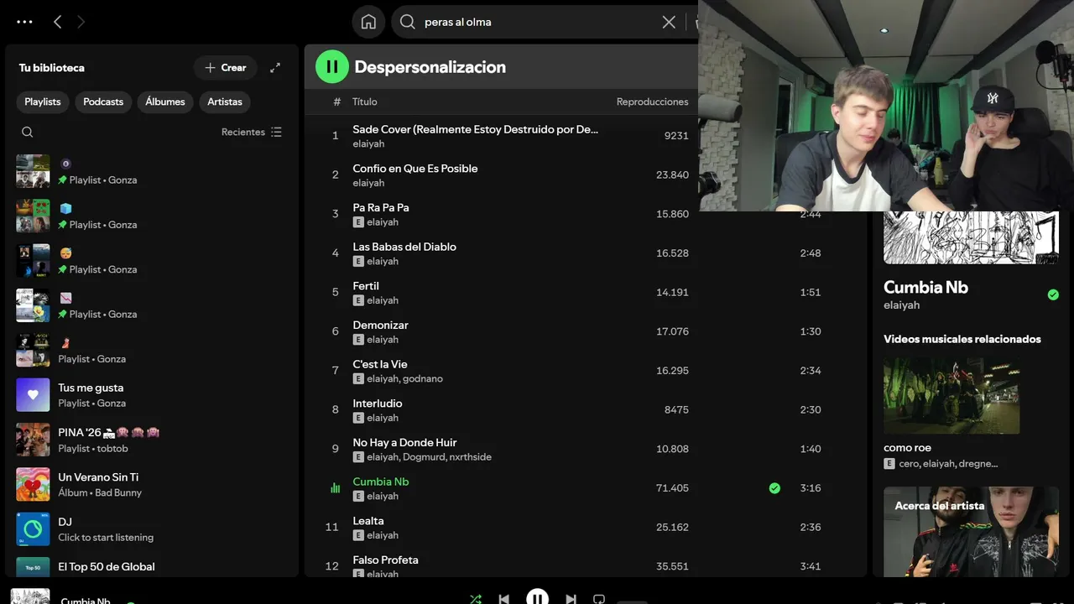
Task: Click the search magnifier icon in top bar
Action: 408,22
